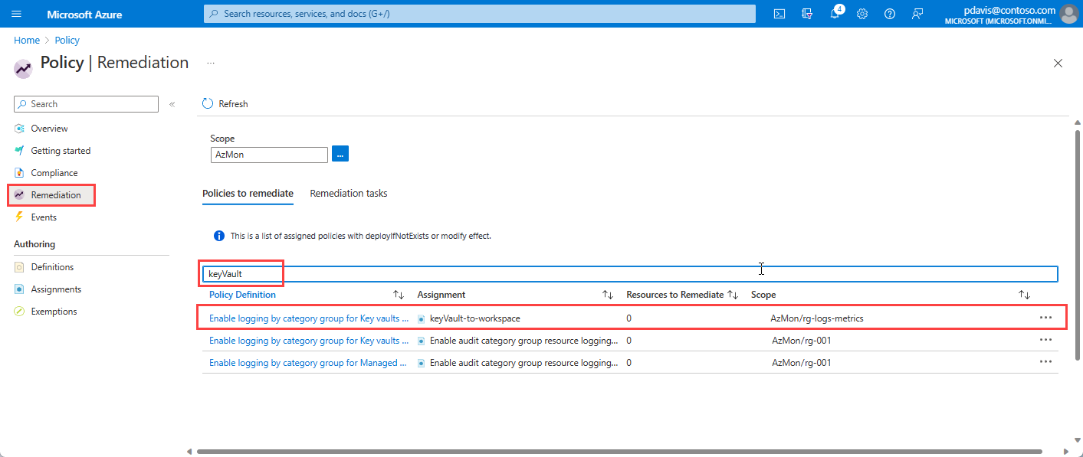Collapse the left navigation pane
This screenshot has width=1083, height=457.
[172, 104]
